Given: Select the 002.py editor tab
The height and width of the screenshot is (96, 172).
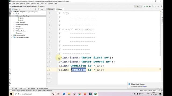Looking at the screenshot, I should pyautogui.click(x=60, y=9).
